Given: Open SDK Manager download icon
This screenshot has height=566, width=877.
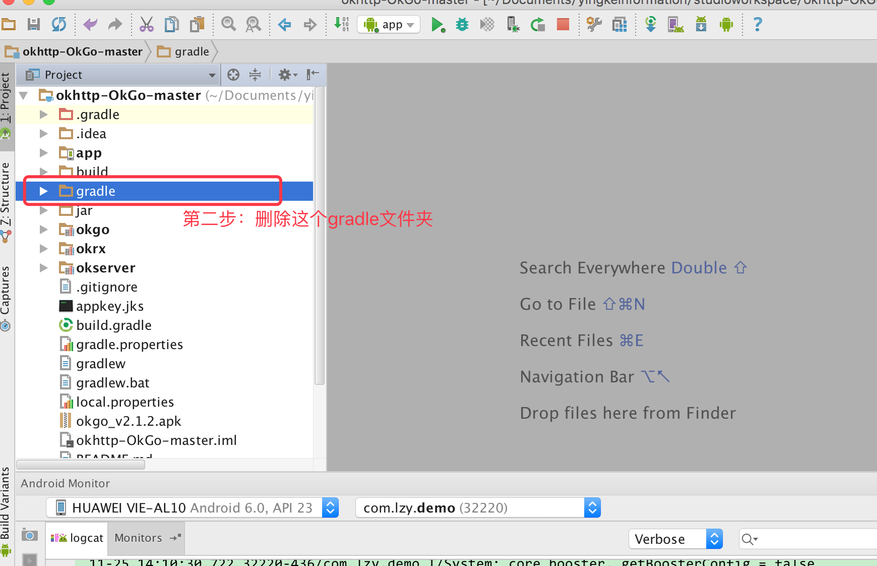Looking at the screenshot, I should (701, 24).
